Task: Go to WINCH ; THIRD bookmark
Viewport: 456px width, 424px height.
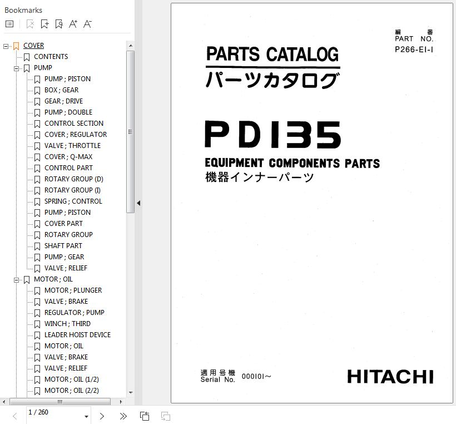Action: [67, 324]
